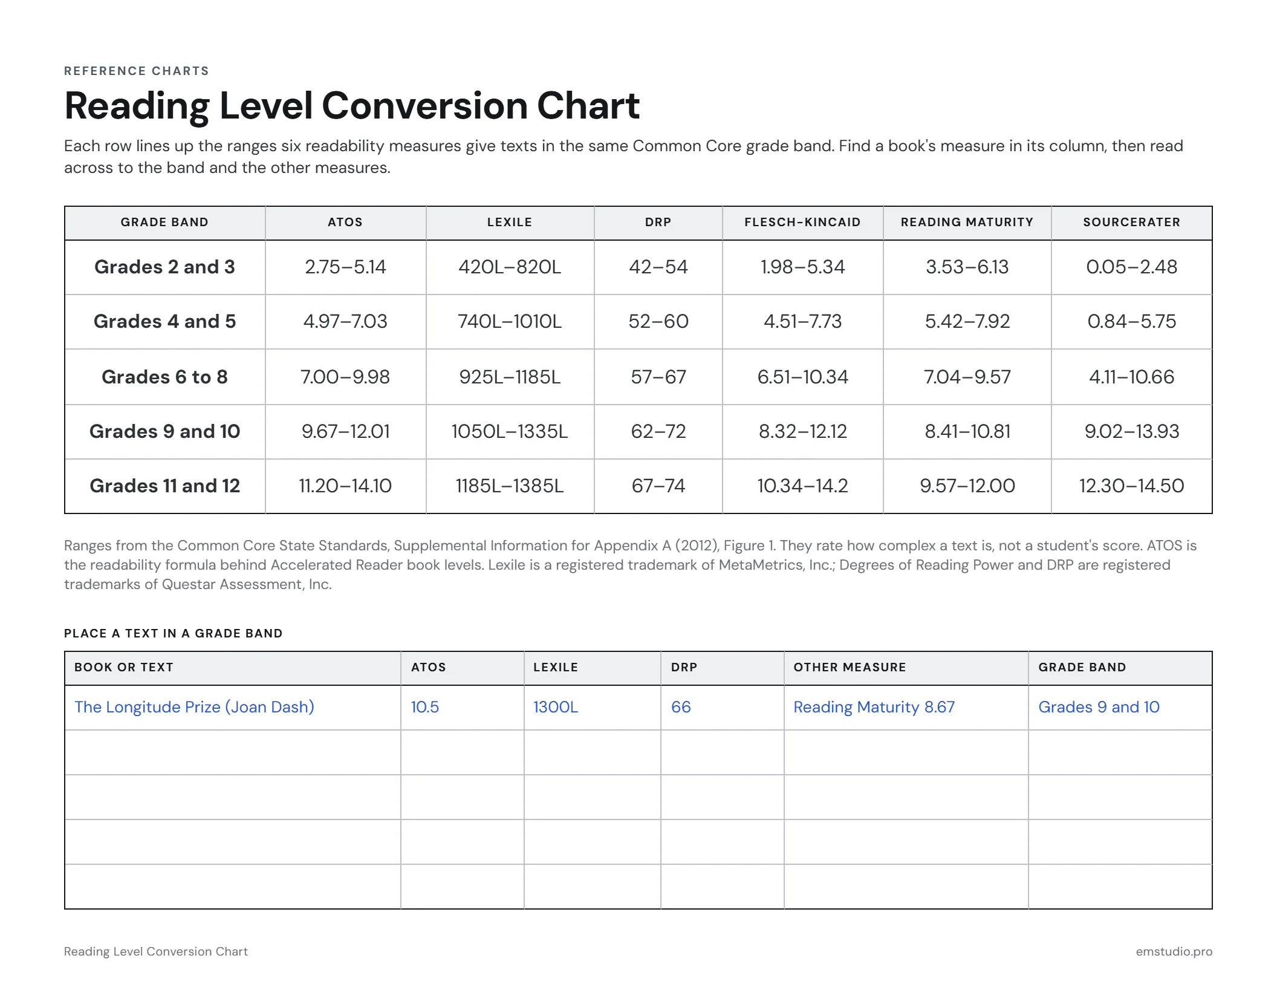
Task: Select the 'Grades 6 to 8' row label
Action: click(x=164, y=377)
